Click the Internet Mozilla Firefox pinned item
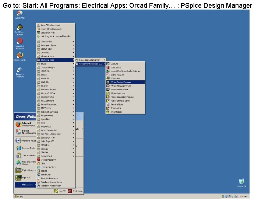The image size is (265, 199). coord(25,125)
